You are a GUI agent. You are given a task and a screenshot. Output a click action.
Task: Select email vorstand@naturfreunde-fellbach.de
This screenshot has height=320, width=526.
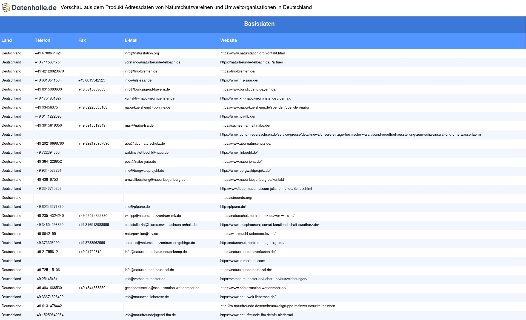tap(153, 62)
